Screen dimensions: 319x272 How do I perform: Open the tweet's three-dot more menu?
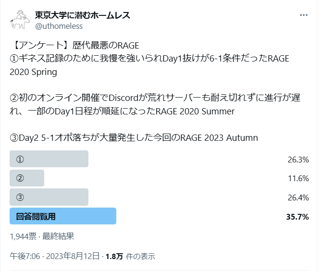click(304, 15)
